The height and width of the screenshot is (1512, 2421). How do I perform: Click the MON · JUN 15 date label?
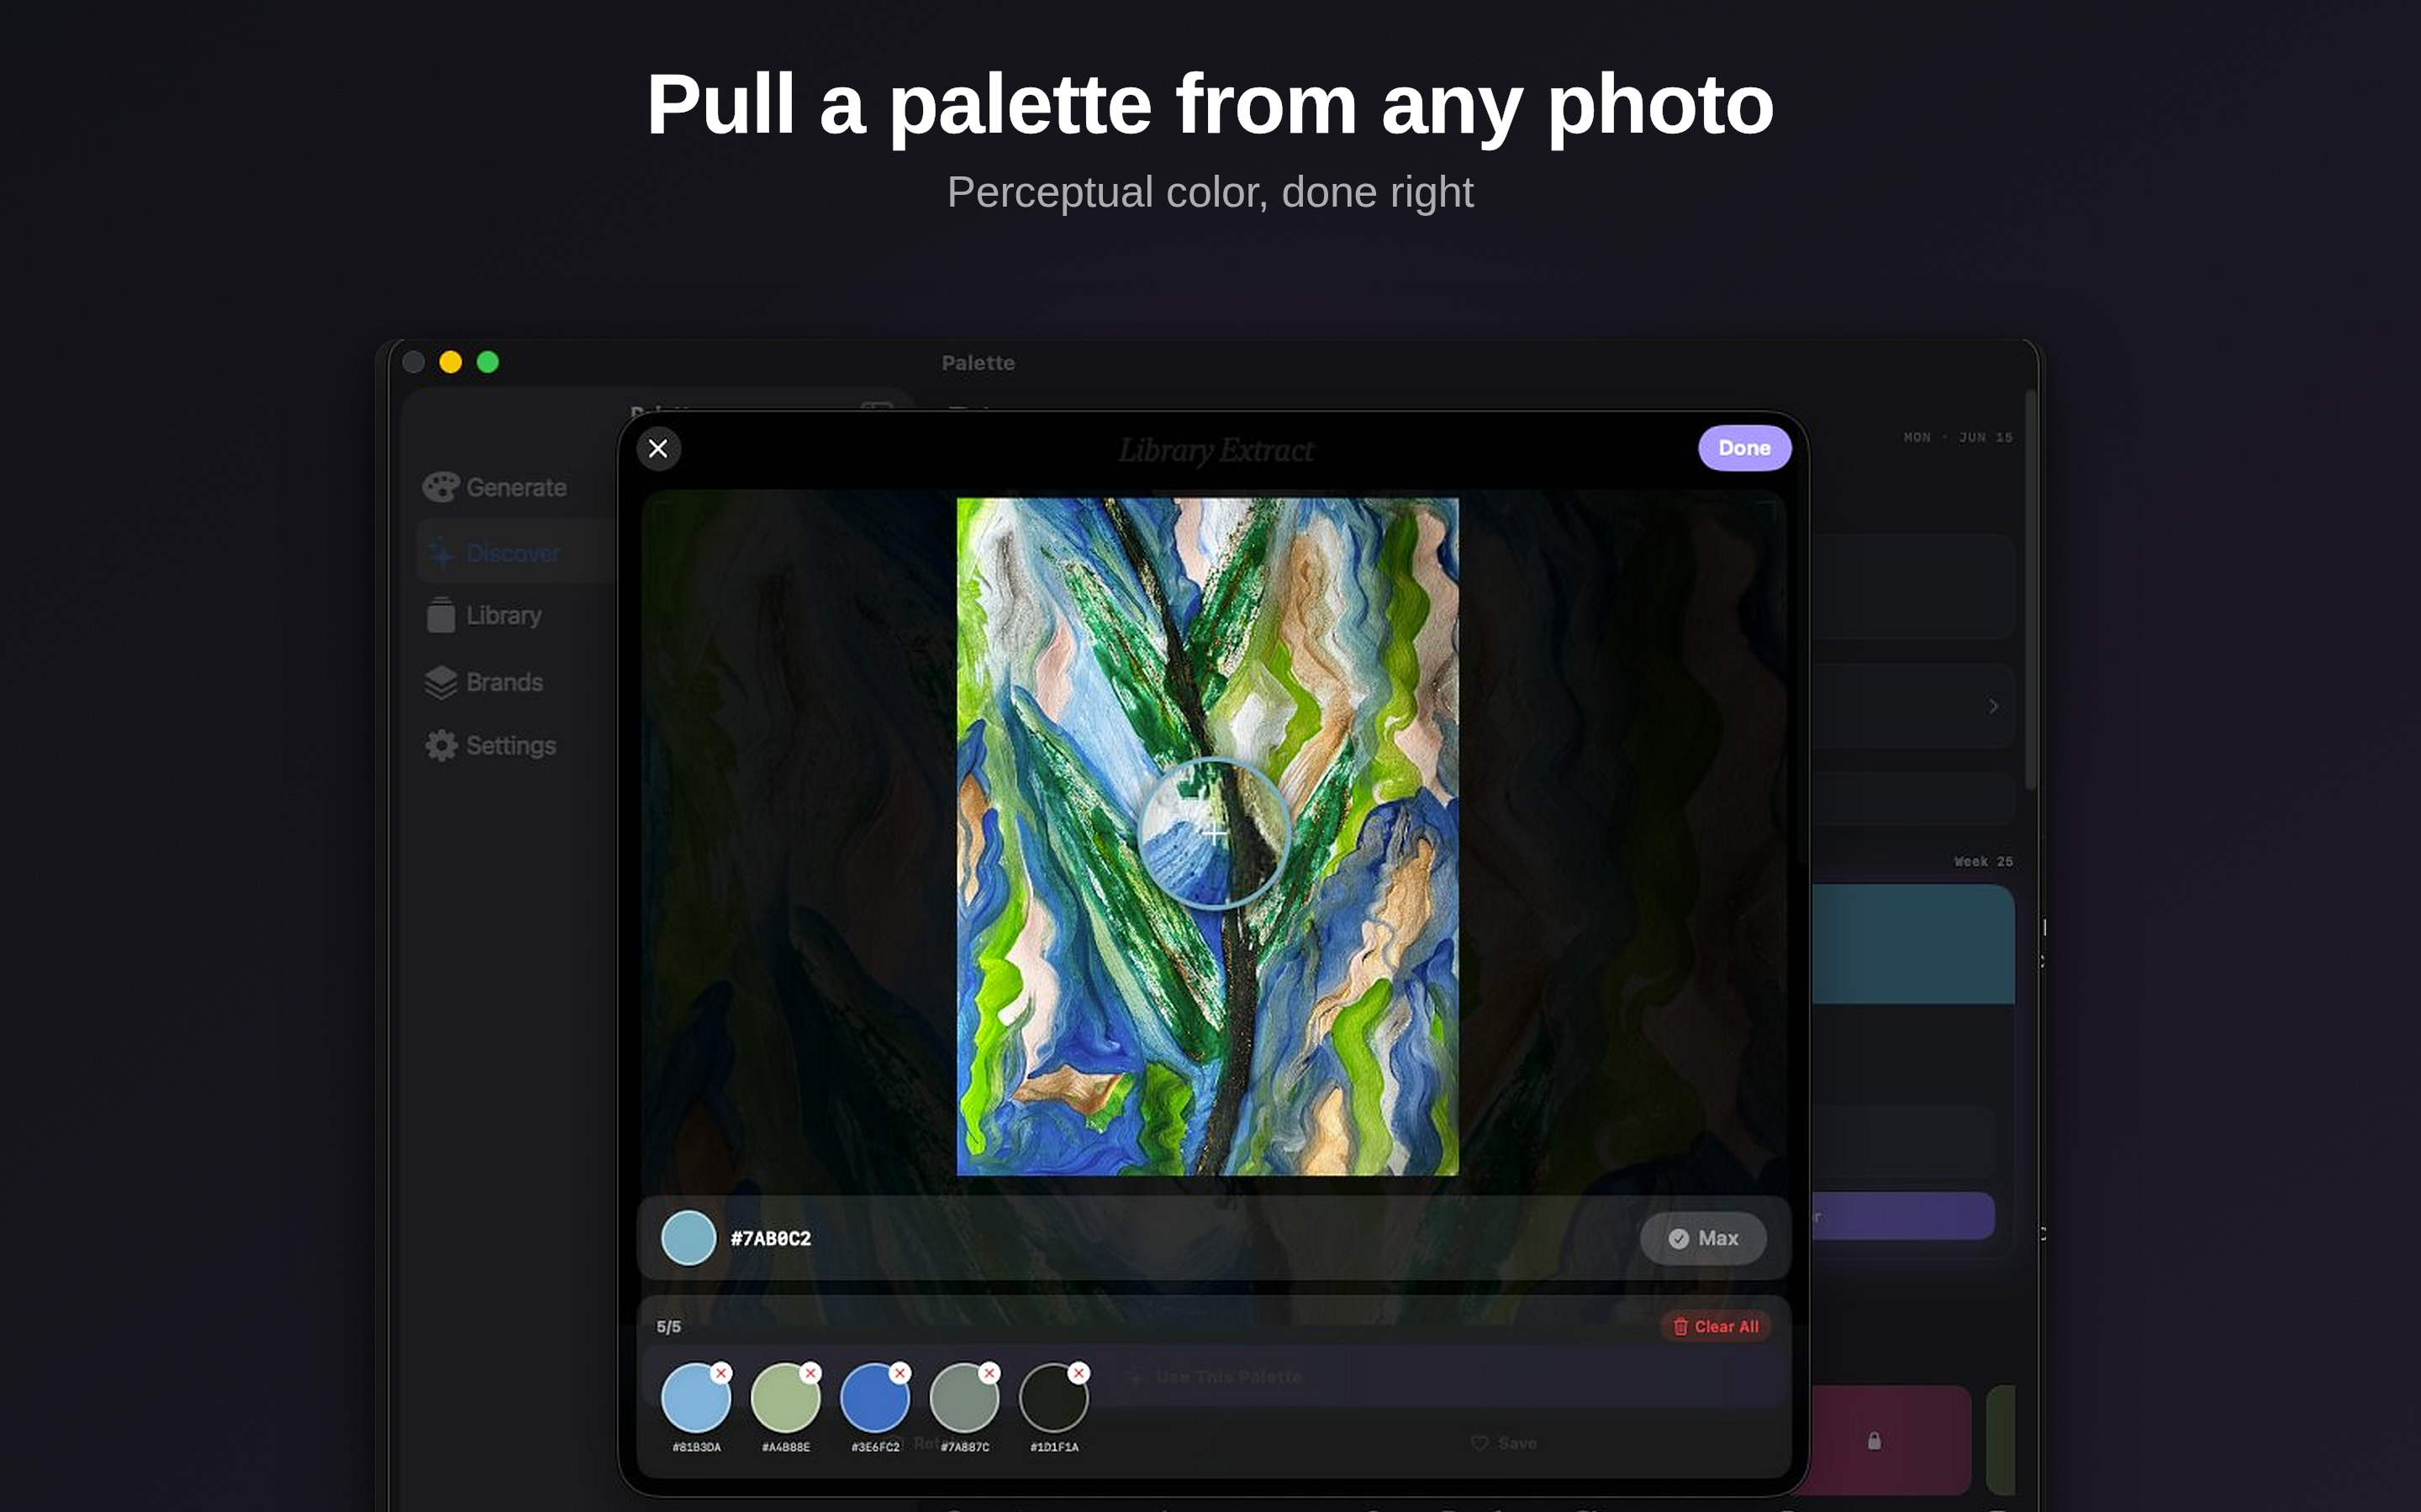(x=1958, y=437)
